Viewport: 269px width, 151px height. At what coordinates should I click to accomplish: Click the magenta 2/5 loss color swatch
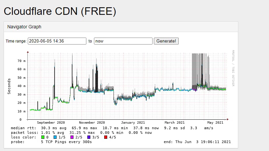[x=72, y=137]
